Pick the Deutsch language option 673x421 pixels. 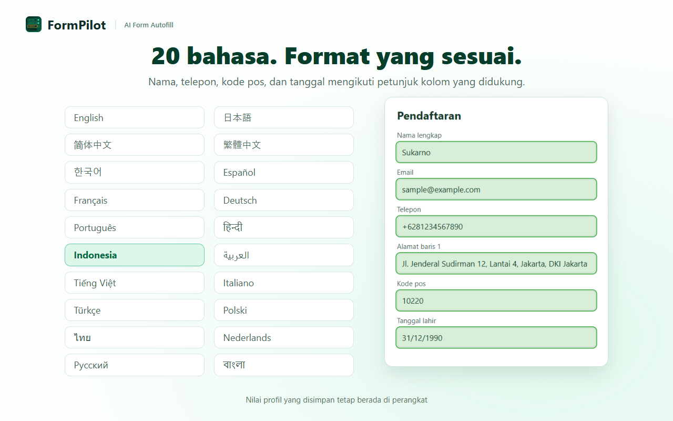(284, 200)
